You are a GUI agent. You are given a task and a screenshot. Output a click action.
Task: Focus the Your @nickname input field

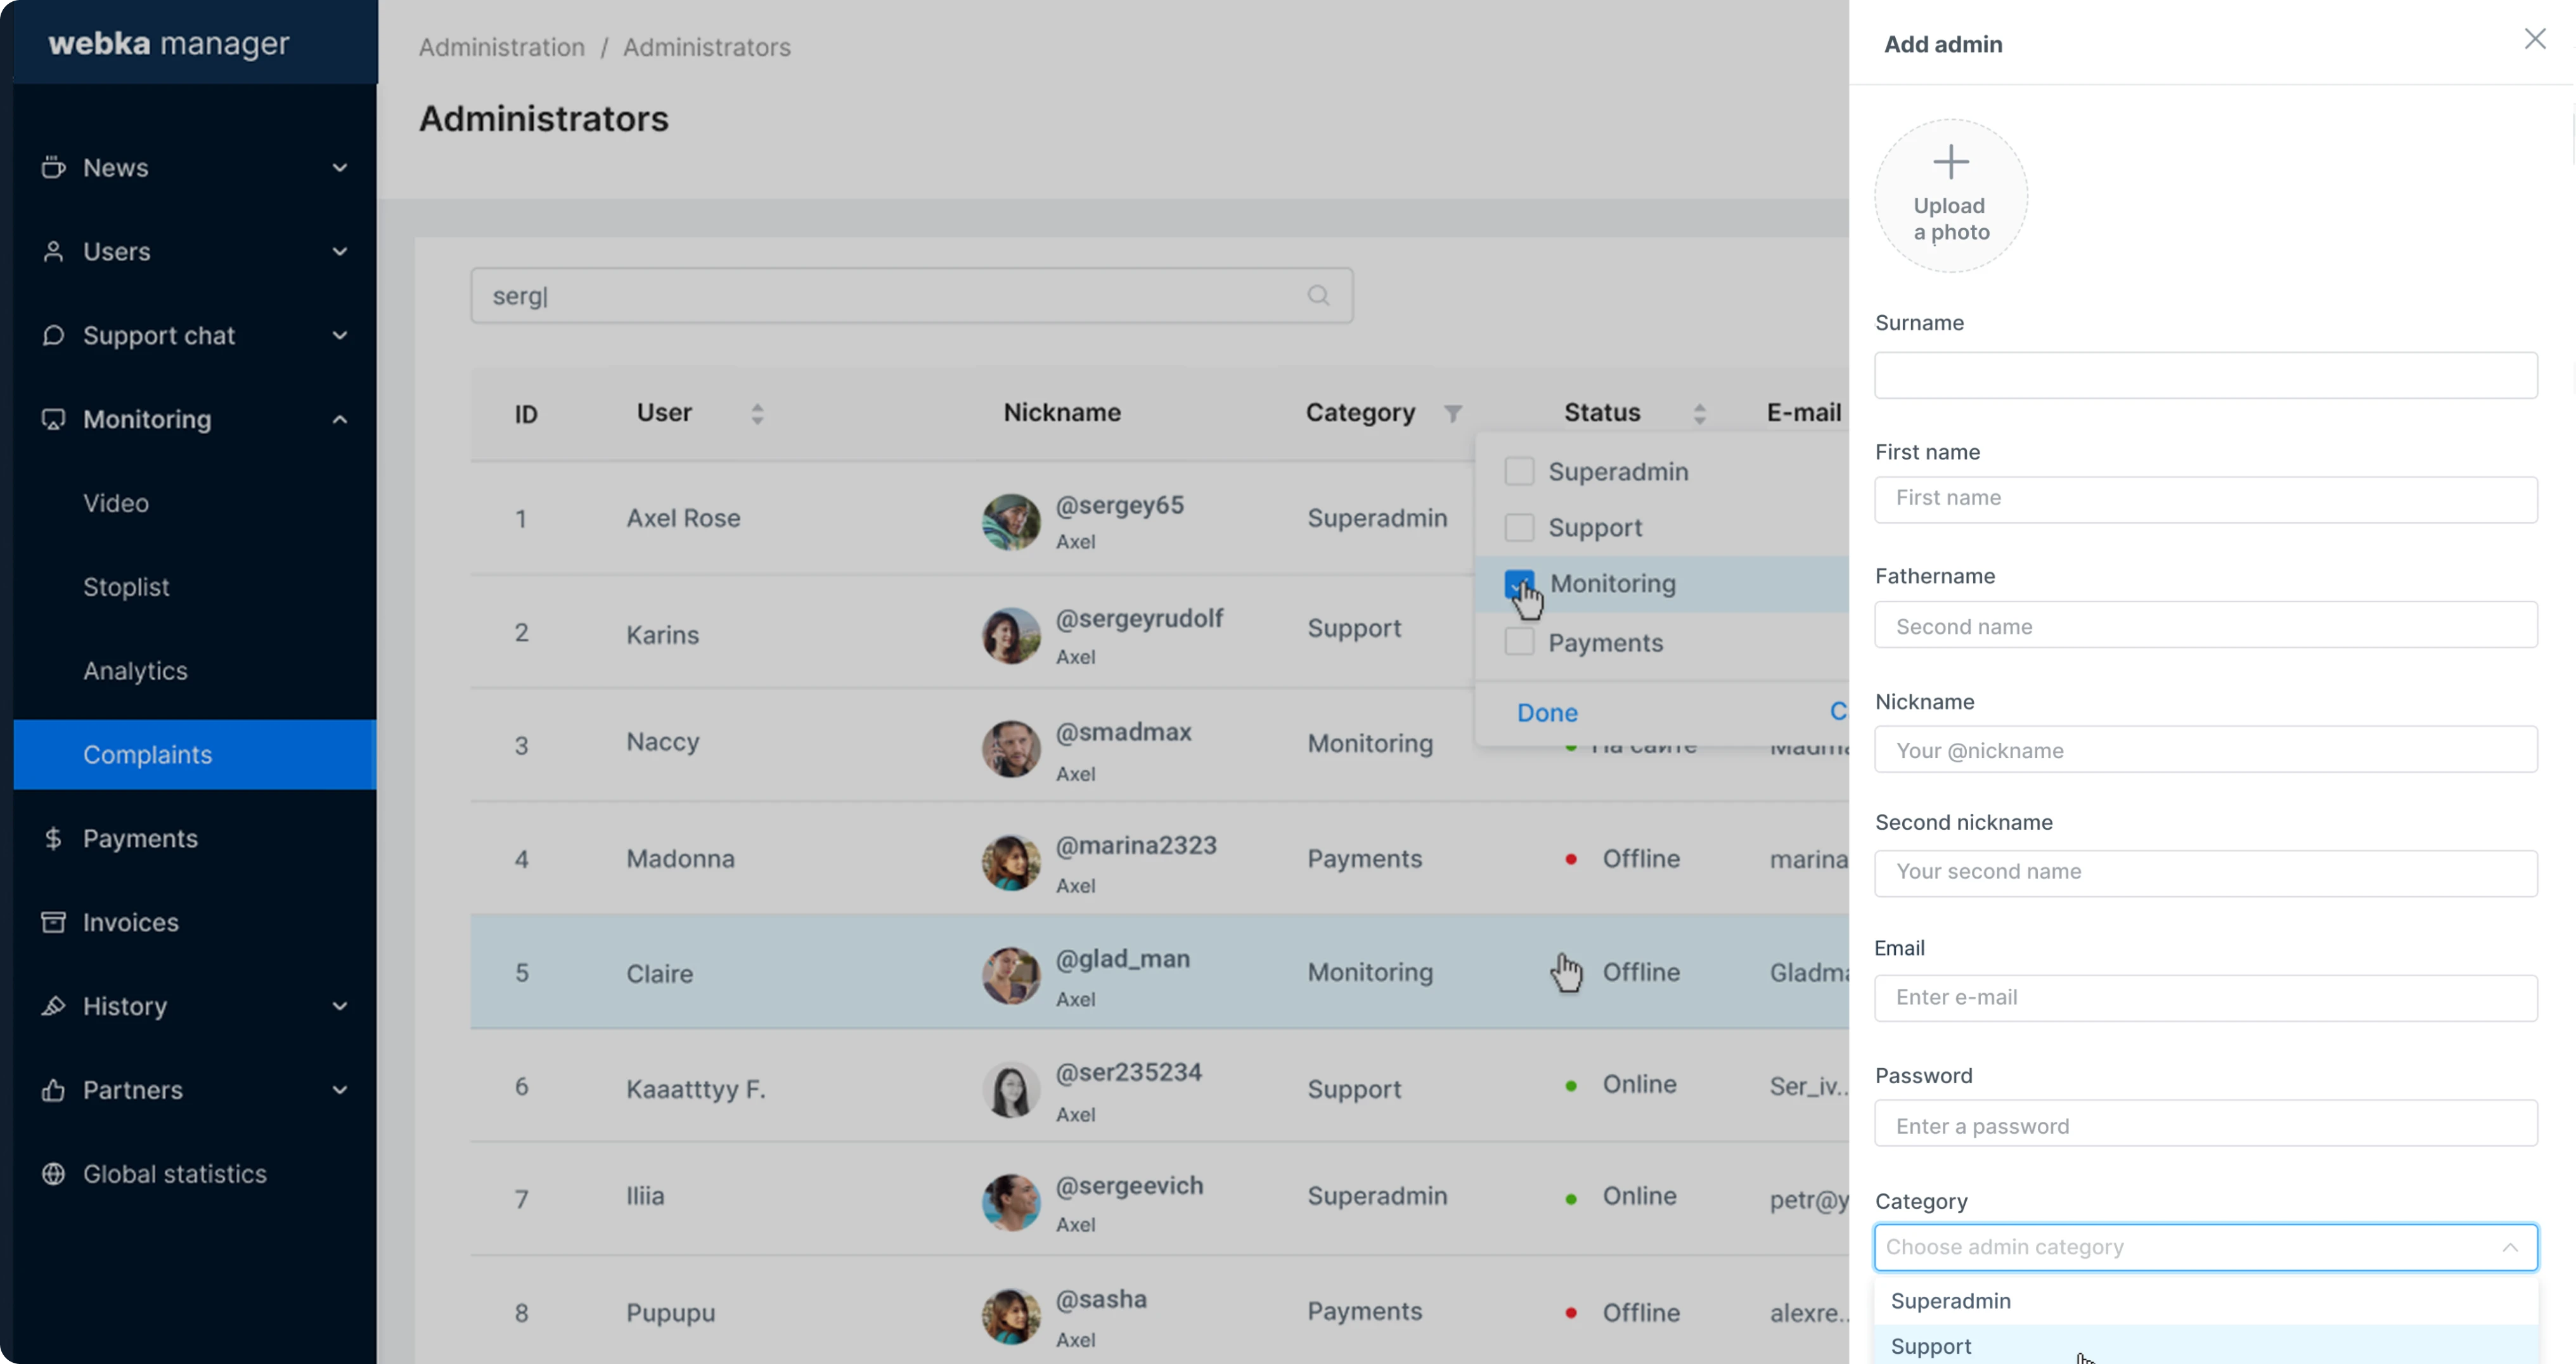[2206, 749]
